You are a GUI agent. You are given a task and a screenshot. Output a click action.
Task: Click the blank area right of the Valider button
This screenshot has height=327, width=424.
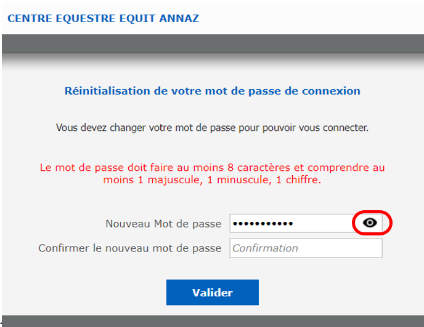tap(341, 293)
